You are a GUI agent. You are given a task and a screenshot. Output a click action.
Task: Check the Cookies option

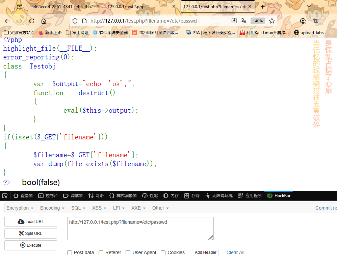click(x=163, y=253)
